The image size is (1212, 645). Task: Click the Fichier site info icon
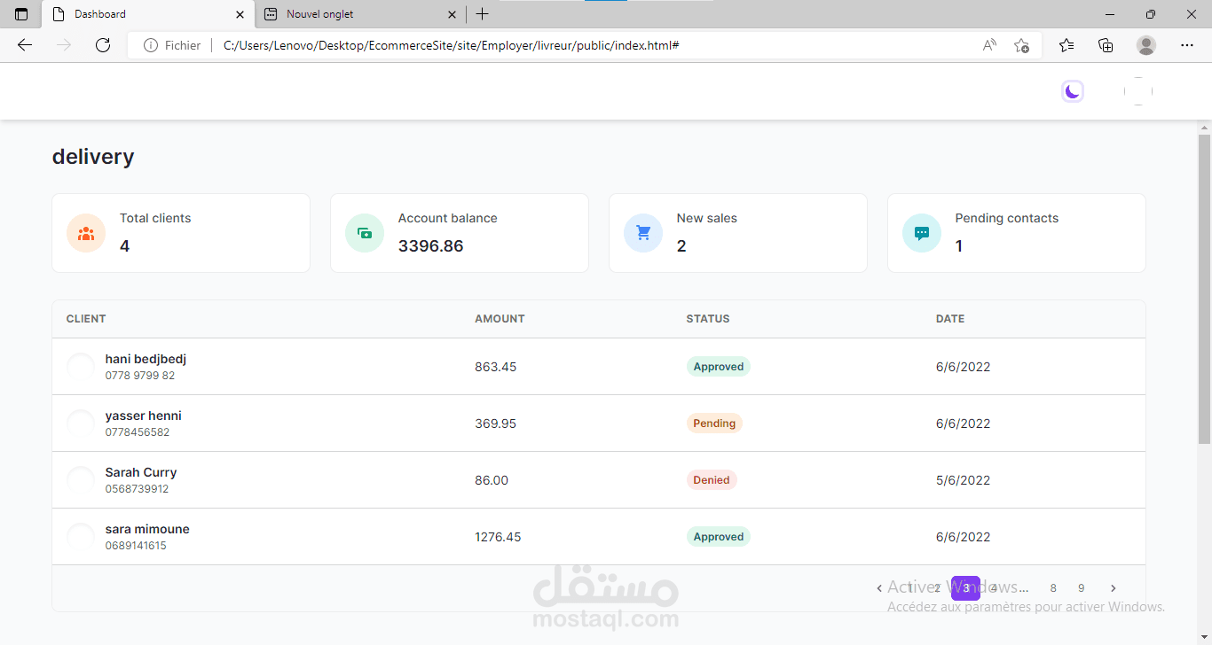[151, 45]
